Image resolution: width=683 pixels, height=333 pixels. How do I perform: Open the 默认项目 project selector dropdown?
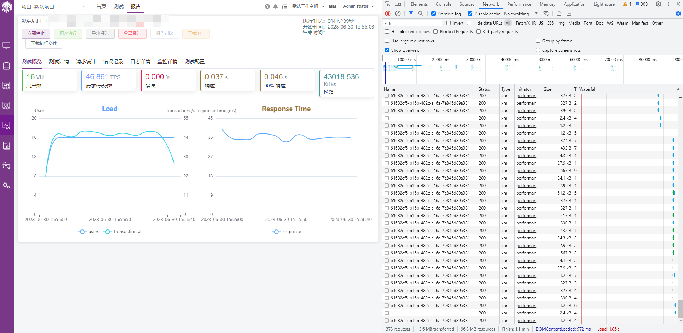coord(54,6)
